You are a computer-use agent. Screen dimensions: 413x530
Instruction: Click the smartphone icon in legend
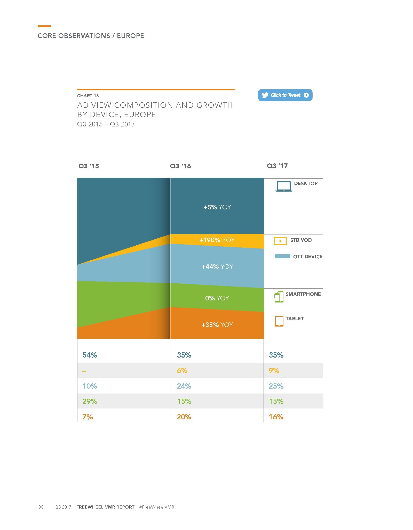point(279,297)
